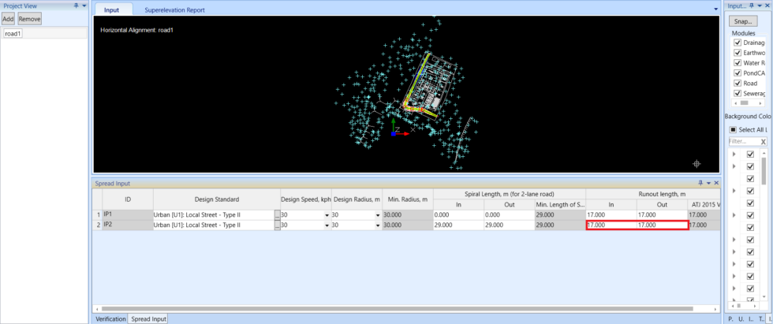Clear the layer filter with X icon
Image resolution: width=773 pixels, height=324 pixels.
(x=763, y=141)
